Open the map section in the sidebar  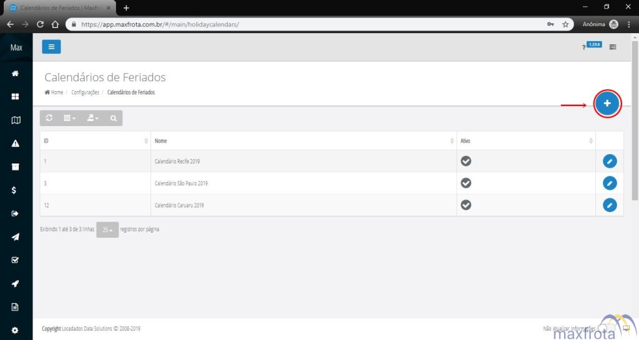coord(16,120)
